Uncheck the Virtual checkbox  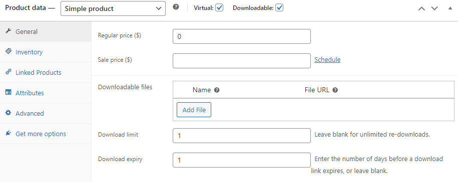(x=219, y=8)
